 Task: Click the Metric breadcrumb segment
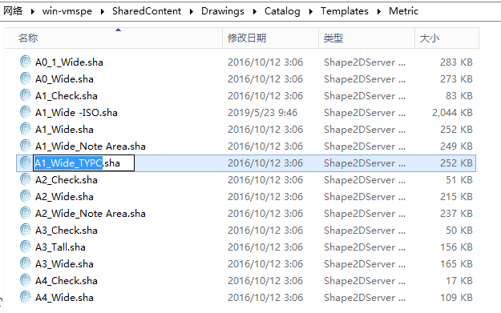point(403,11)
